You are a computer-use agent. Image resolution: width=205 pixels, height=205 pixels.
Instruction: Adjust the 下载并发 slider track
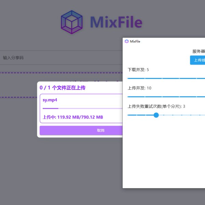click(166, 79)
